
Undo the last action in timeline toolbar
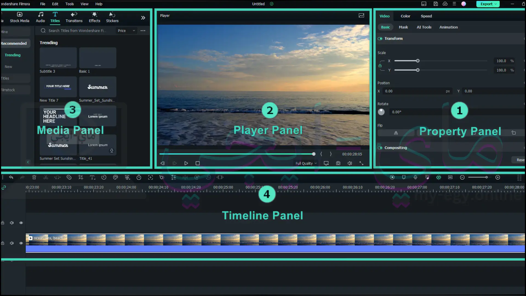coord(11,177)
